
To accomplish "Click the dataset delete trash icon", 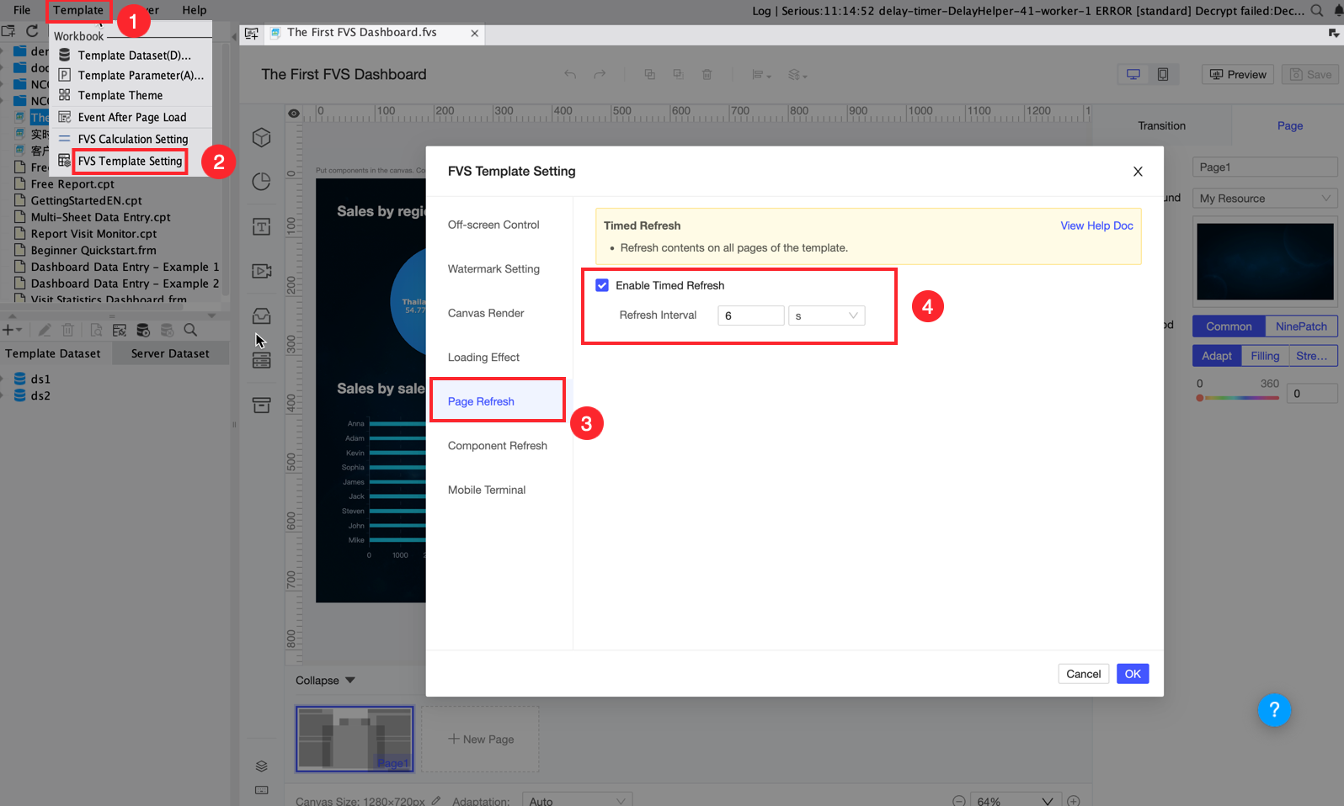I will 68,331.
